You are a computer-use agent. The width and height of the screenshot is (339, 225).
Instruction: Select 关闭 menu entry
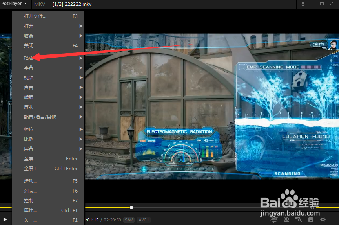(x=48, y=46)
